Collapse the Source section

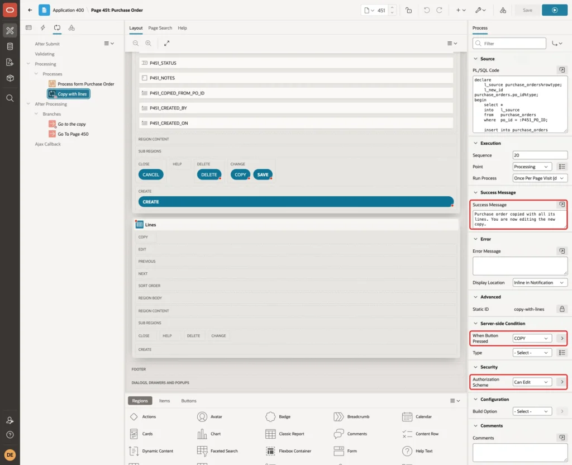pos(475,58)
